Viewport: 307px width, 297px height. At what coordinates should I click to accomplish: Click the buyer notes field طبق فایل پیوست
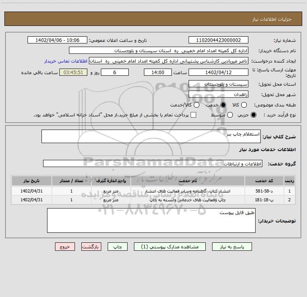tap(151, 220)
